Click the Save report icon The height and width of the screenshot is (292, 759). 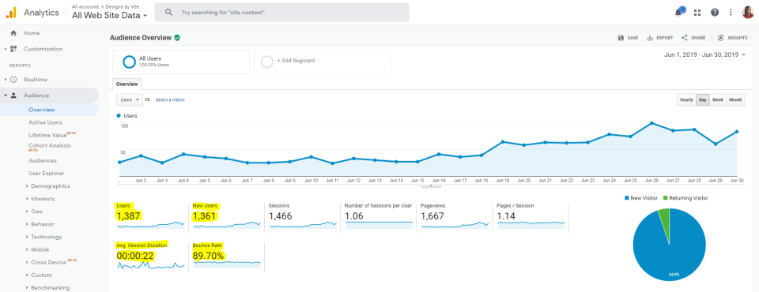click(628, 38)
